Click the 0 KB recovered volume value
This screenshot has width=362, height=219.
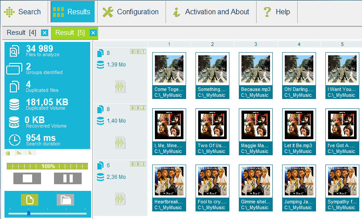click(x=35, y=120)
